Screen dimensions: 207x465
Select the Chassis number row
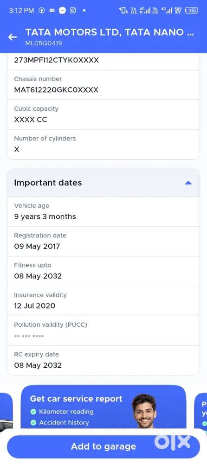click(x=103, y=85)
